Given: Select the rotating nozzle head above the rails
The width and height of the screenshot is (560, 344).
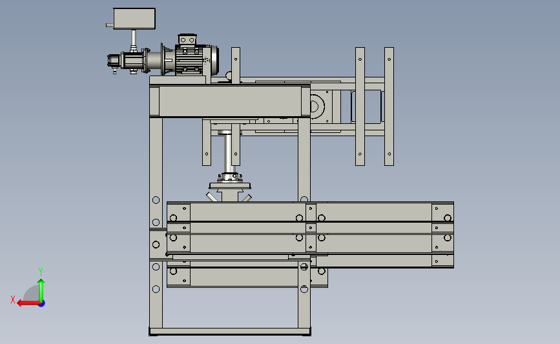Looking at the screenshot, I should coord(230,187).
